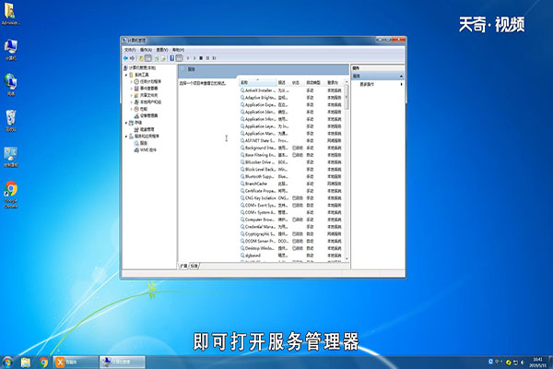
Task: Click the Forward arrow in the toolbar
Action: click(132, 58)
